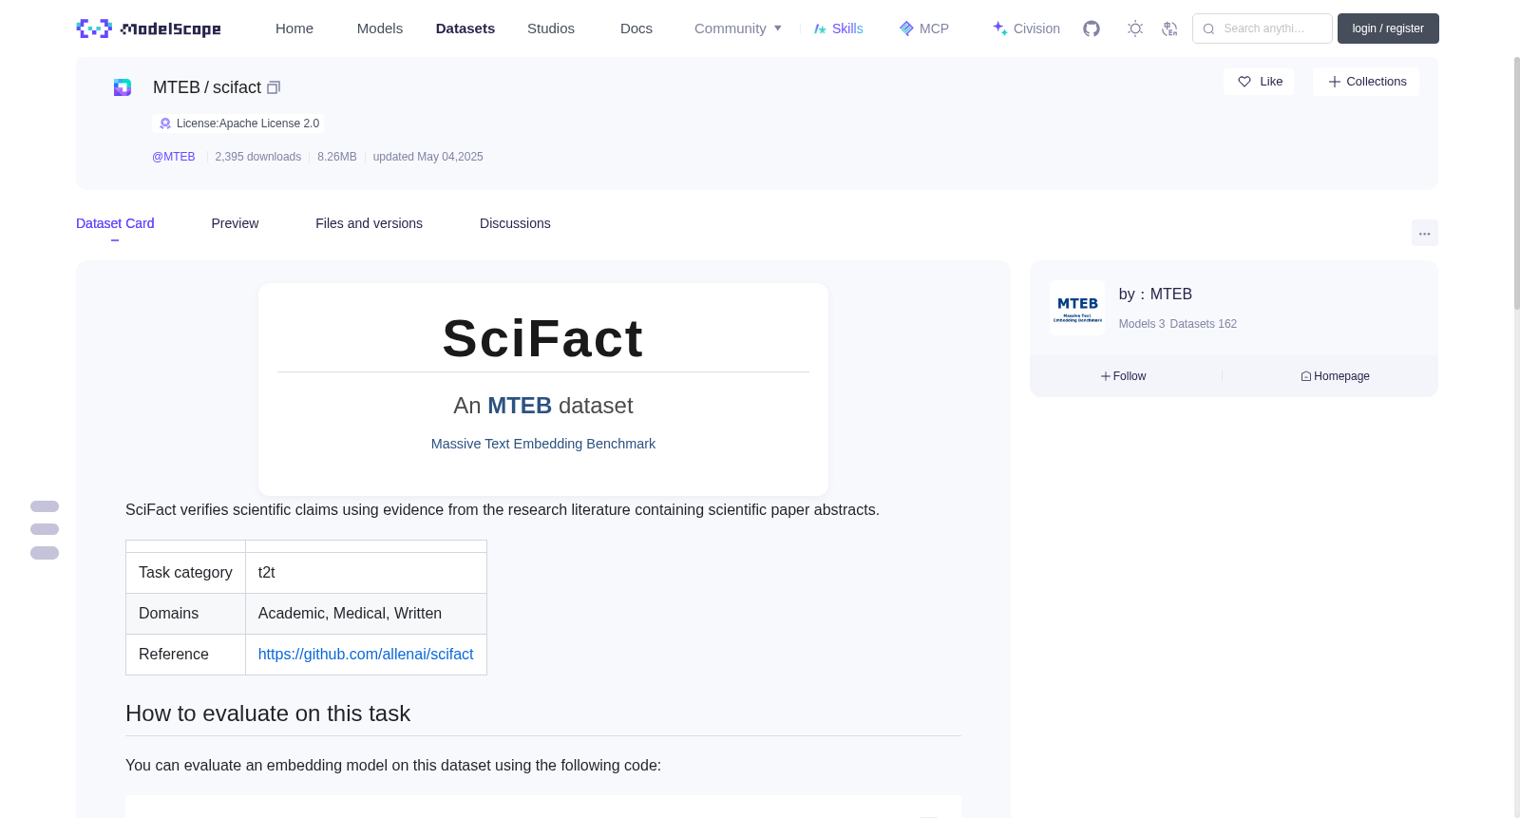The image size is (1520, 818).
Task: Open the more options ellipsis menu
Action: (1424, 233)
